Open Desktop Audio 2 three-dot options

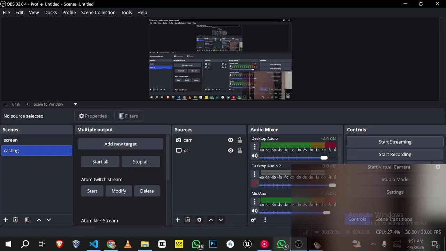(x=255, y=174)
